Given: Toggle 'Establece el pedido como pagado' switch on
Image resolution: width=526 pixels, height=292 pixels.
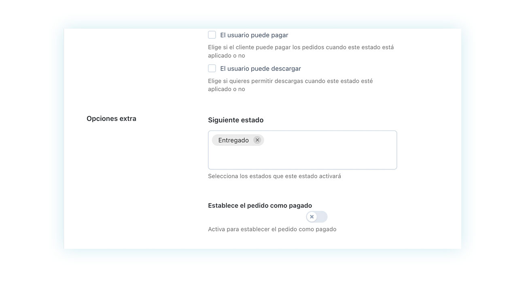Looking at the screenshot, I should click(317, 217).
